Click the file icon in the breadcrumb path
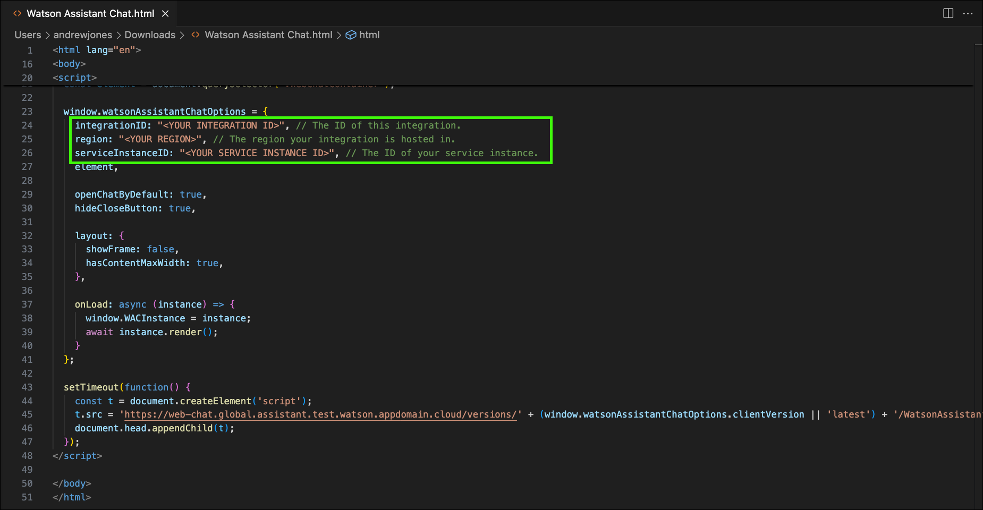983x510 pixels. [196, 35]
